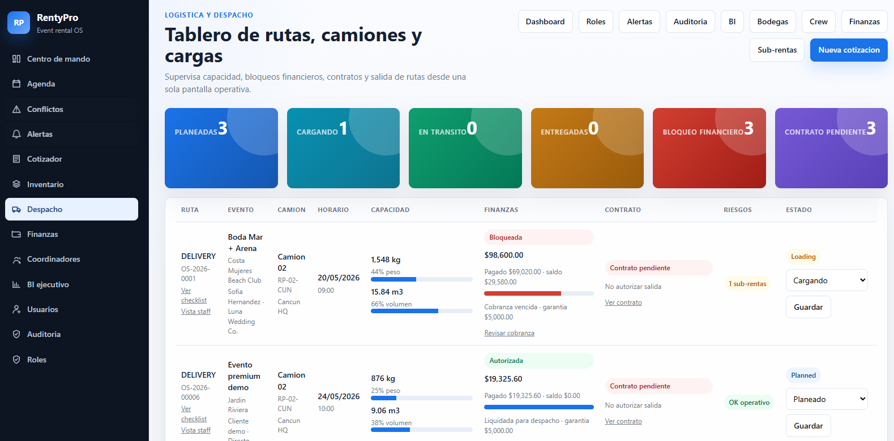894x441 pixels.
Task: Navigate to Conflictos in sidebar
Action: (x=71, y=109)
